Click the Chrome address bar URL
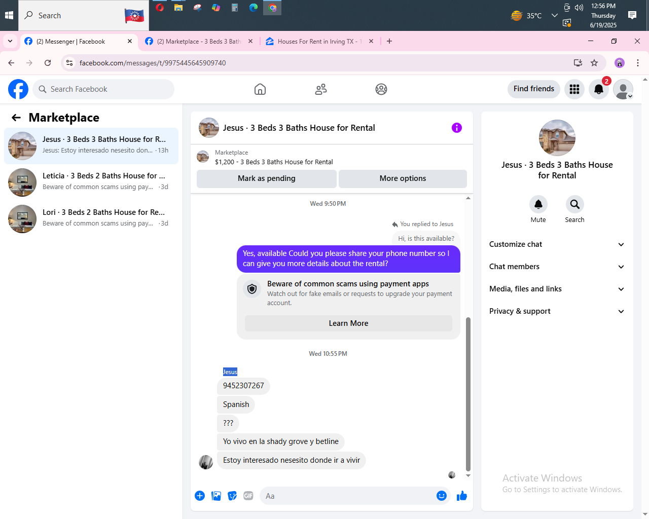 [153, 63]
